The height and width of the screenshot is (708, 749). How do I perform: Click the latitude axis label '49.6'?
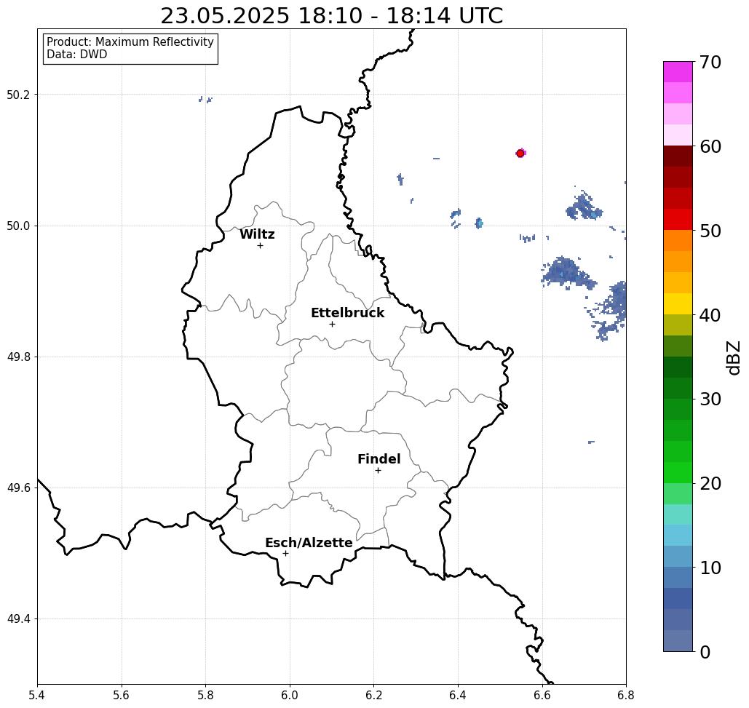(18, 488)
